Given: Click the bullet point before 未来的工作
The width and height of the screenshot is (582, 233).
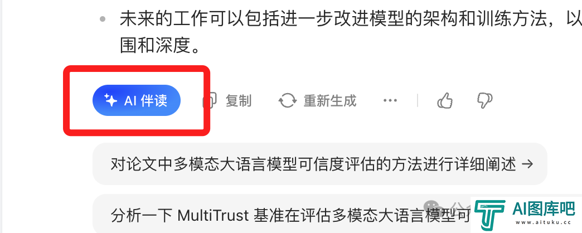Looking at the screenshot, I should tap(103, 18).
